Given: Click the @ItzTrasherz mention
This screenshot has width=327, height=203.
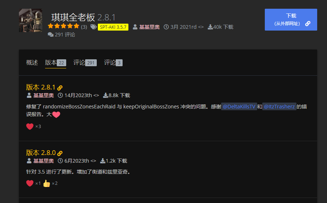Looking at the screenshot, I should [x=279, y=107].
